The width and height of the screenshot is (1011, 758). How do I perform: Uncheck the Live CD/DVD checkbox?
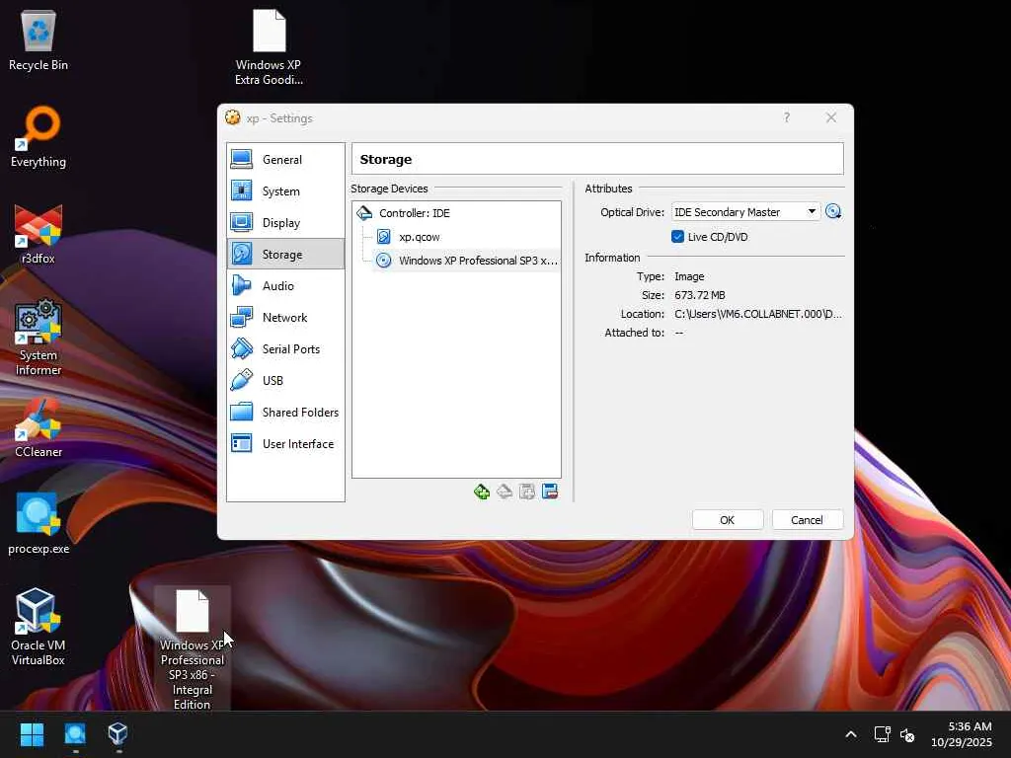pos(677,237)
